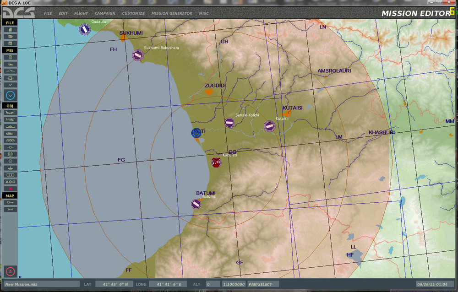Image resolution: width=458 pixels, height=292 pixels.
Task: Select the Senaki-Kolkhi airfield marker
Action: tap(229, 123)
